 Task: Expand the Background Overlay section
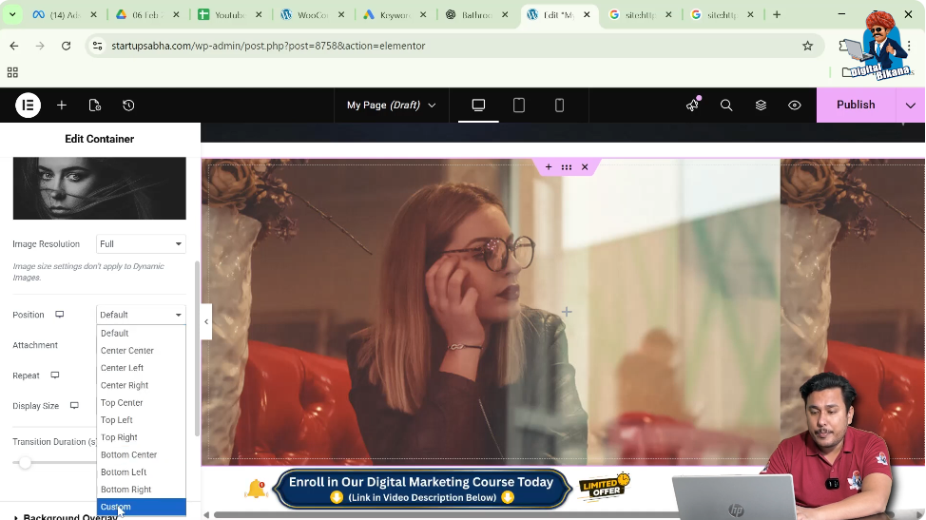coord(70,516)
